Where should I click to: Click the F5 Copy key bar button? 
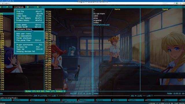pos(69,100)
